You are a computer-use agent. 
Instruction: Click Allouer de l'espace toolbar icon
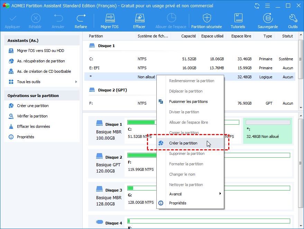tap(171, 18)
